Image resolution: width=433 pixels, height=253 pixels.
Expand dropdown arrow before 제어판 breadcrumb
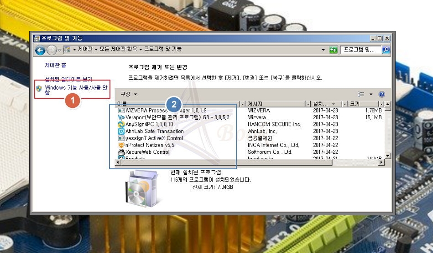[74, 50]
